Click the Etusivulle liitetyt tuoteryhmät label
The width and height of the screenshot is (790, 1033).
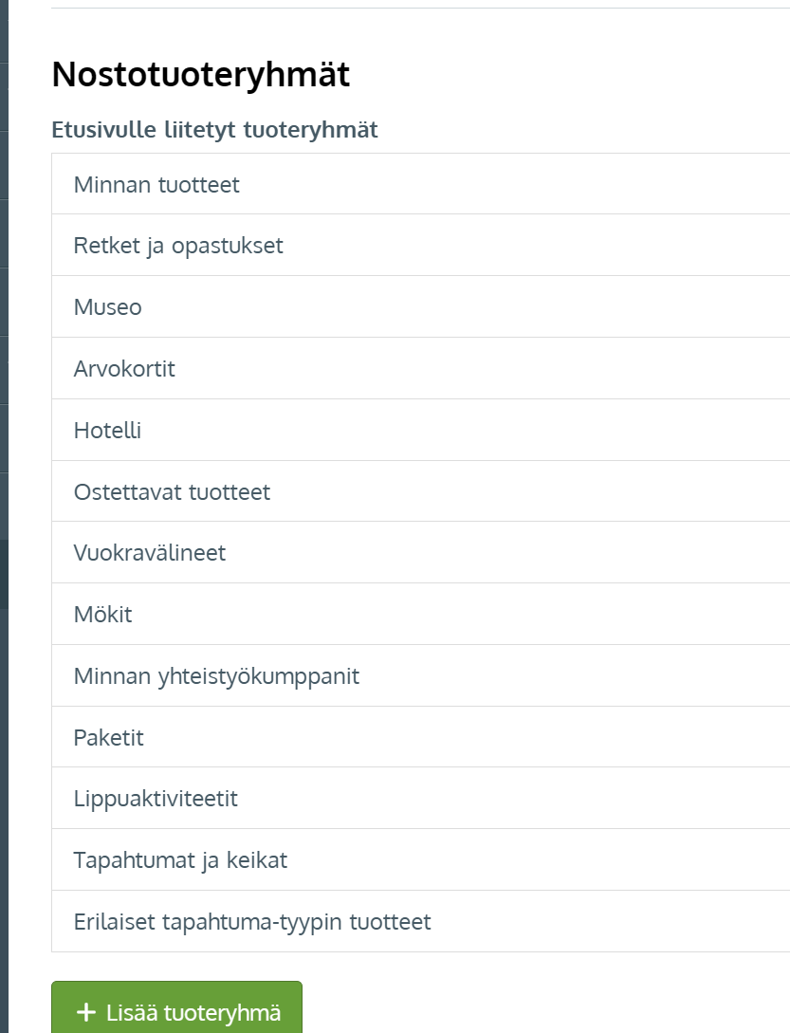point(214,129)
